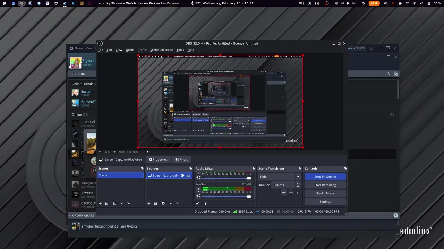Pop out Audio Mixer dock float icon
Viewport: 444px width, 249px height.
(254, 169)
